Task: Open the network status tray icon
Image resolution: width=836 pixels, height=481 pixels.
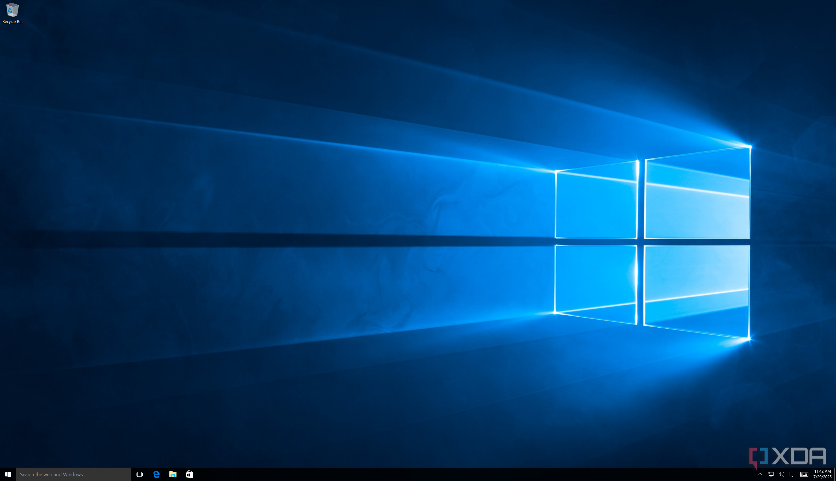Action: (771, 474)
